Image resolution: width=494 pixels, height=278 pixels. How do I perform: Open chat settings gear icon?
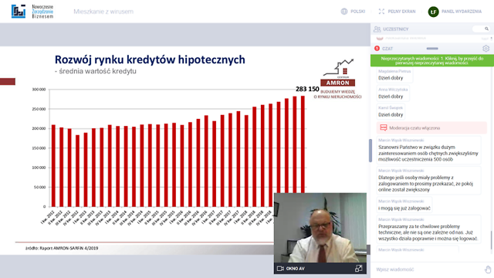click(486, 49)
